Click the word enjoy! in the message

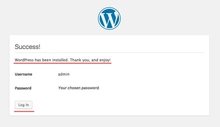coord(105,60)
